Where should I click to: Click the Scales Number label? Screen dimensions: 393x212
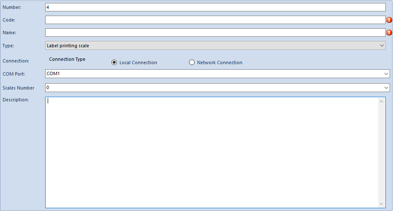[x=19, y=88]
